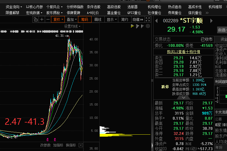Viewport: 227px width, 151px height.
Task: Click second magenta event marker on timeline
Action: 55,139
